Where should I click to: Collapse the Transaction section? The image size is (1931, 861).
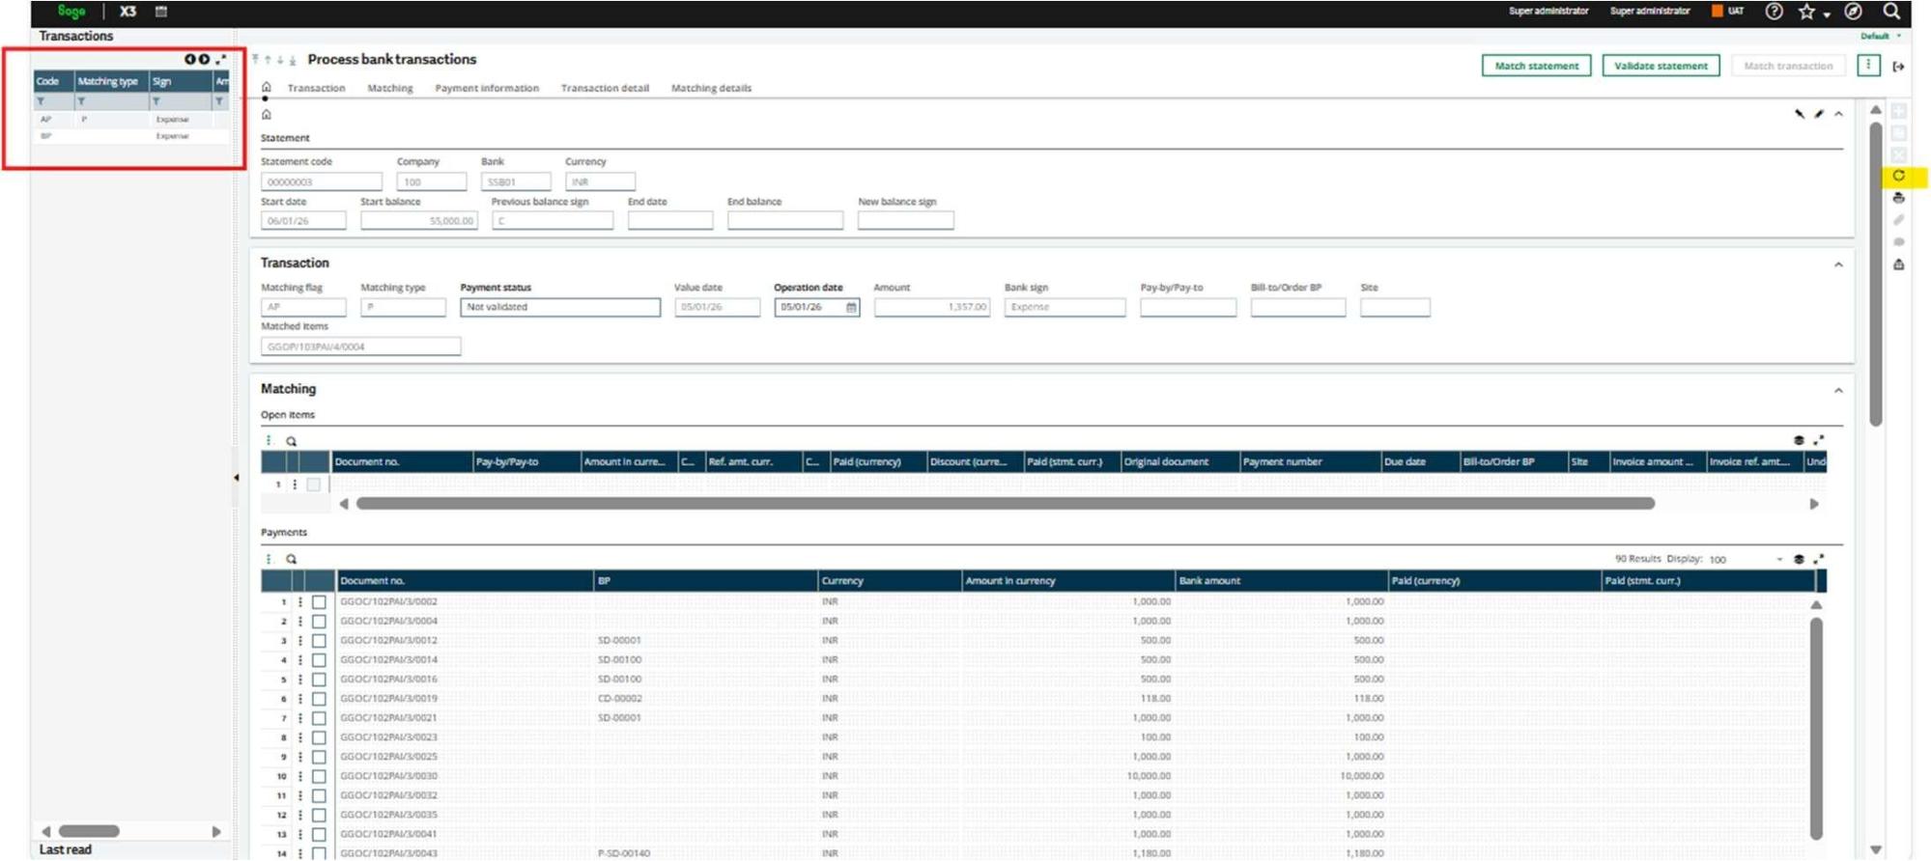point(1838,264)
